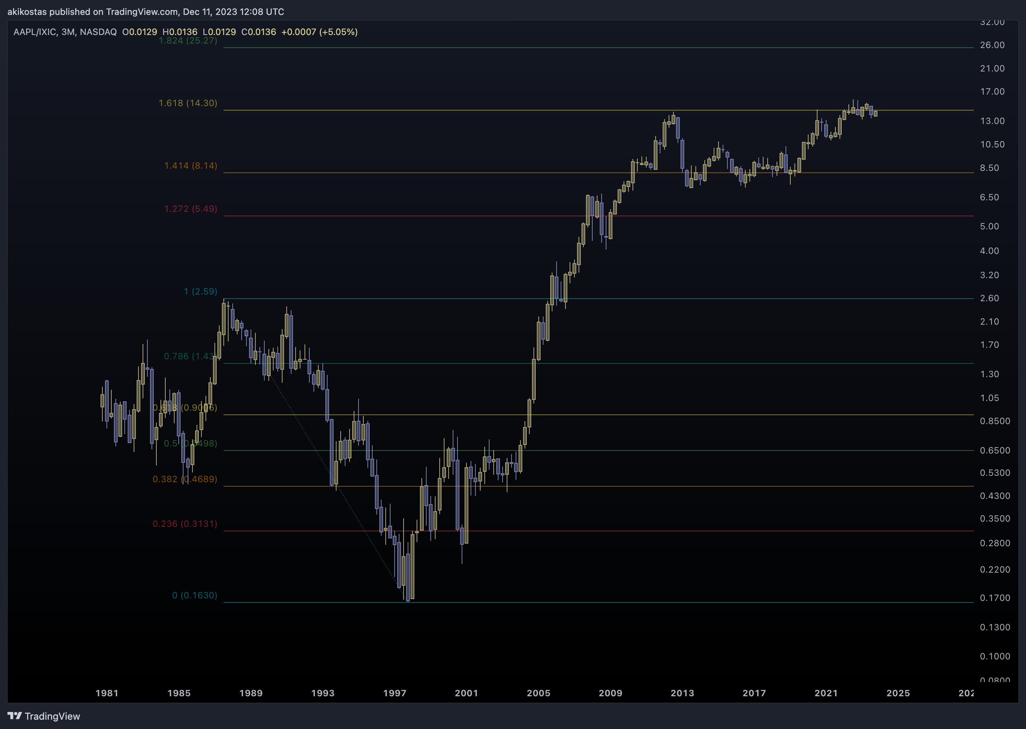Click the 1.30 price axis label

coord(990,374)
